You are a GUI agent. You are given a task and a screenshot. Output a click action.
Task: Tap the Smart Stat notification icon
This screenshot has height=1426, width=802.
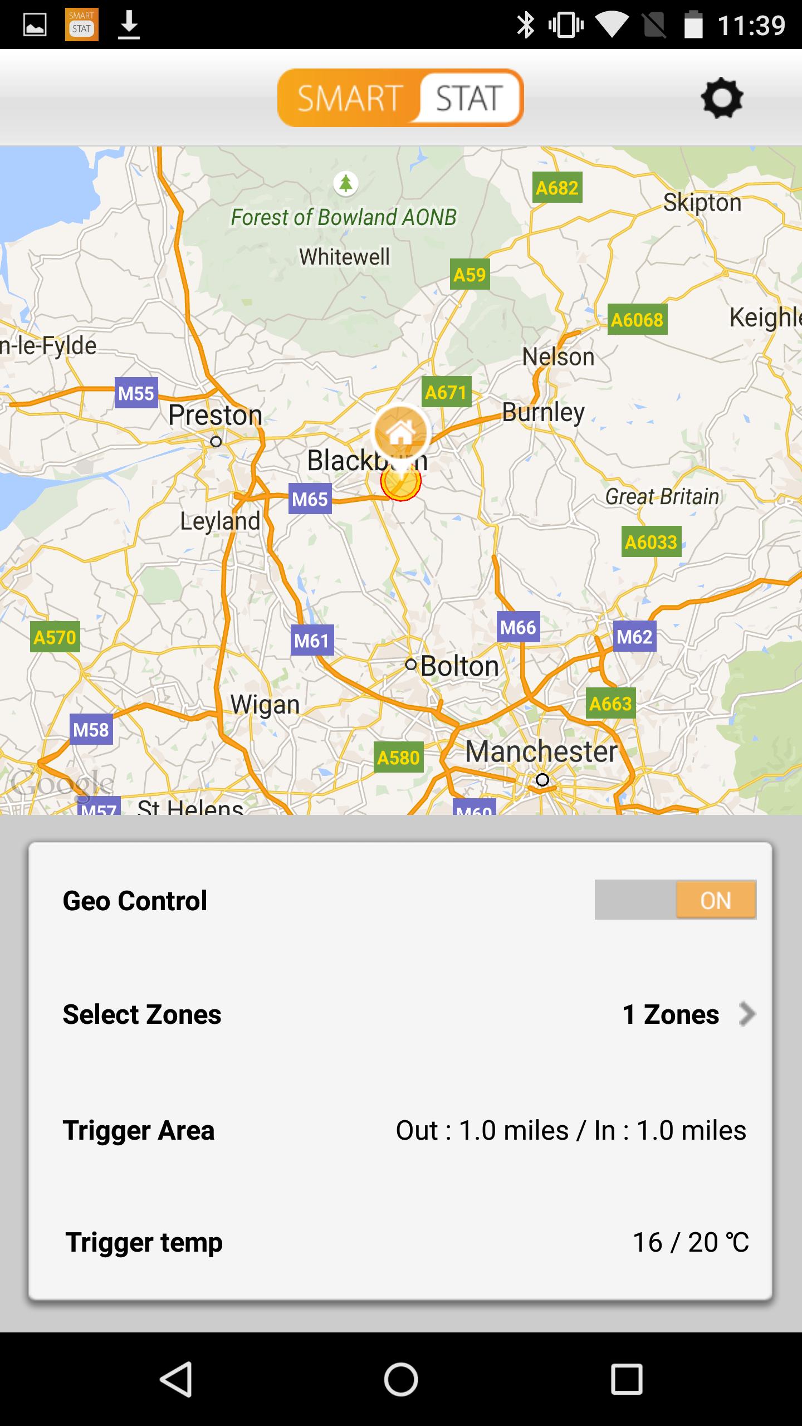click(81, 25)
